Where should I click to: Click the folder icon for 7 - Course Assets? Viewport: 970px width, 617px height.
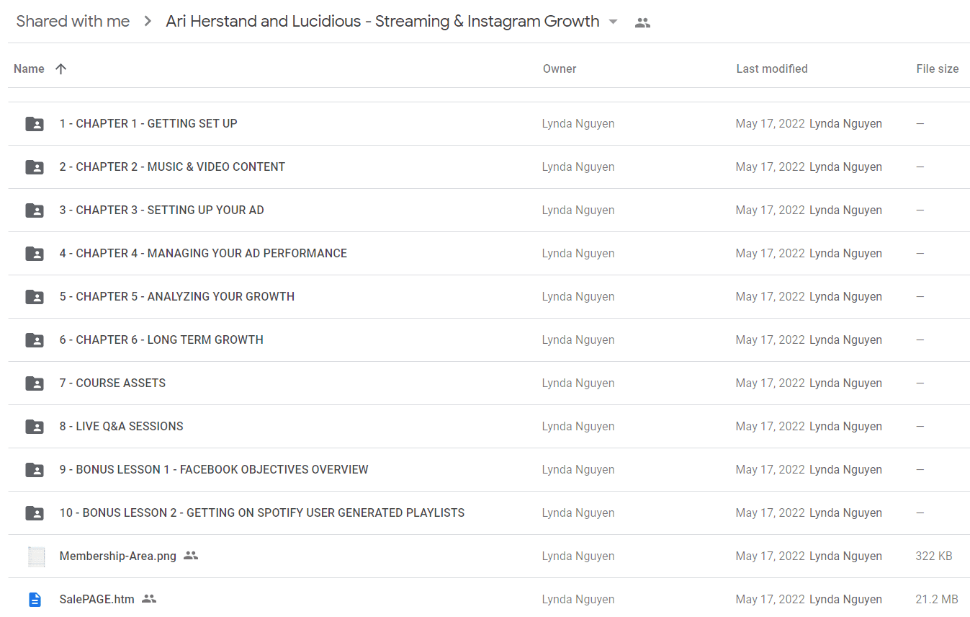tap(35, 383)
